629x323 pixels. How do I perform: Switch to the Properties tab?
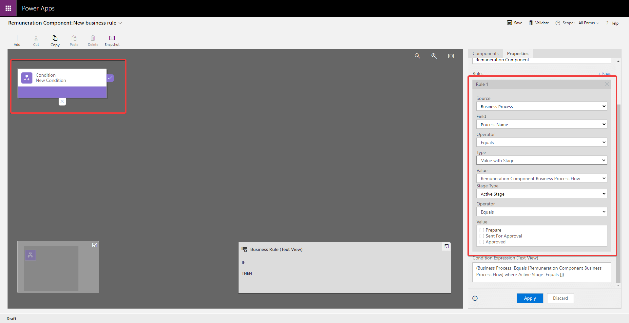[x=518, y=53]
